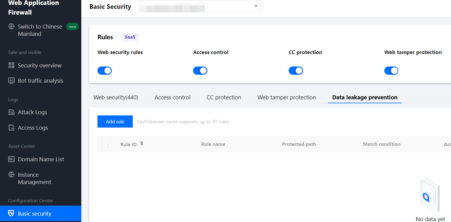Click the Instance Management icon
Screen dimensions: 451x222
pyautogui.click(x=11, y=175)
